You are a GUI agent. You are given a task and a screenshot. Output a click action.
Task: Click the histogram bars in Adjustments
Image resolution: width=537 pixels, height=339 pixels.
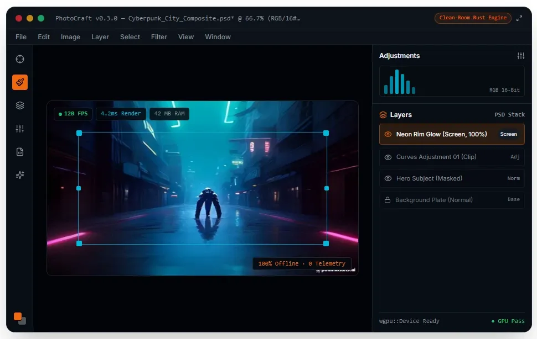pyautogui.click(x=400, y=82)
